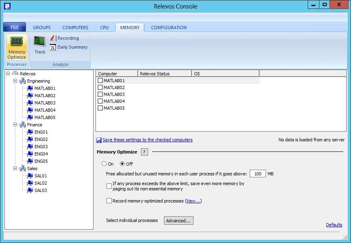Click the Relevos Console app icon in title bar
The width and height of the screenshot is (351, 243).
pyautogui.click(x=7, y=6)
